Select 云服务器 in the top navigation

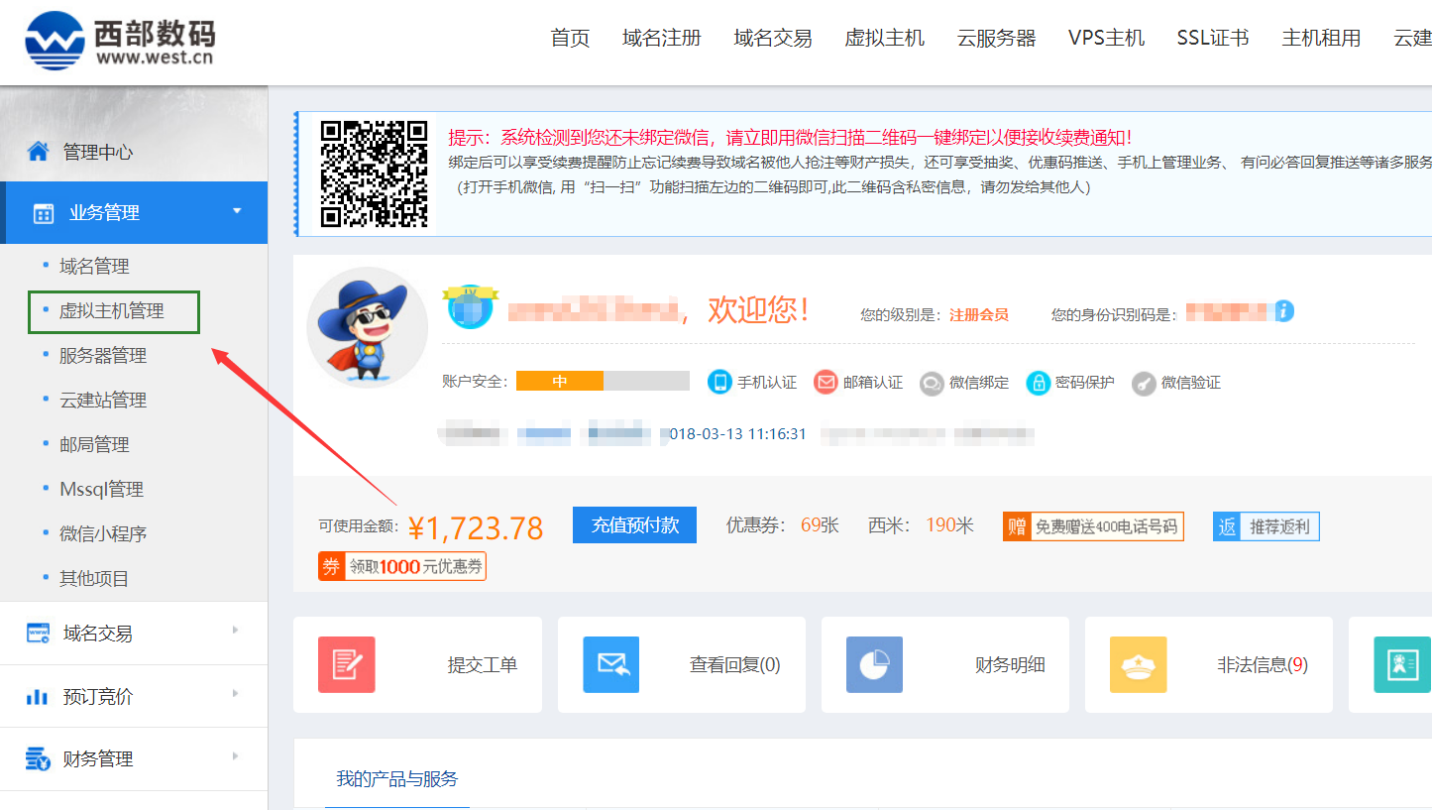point(996,39)
